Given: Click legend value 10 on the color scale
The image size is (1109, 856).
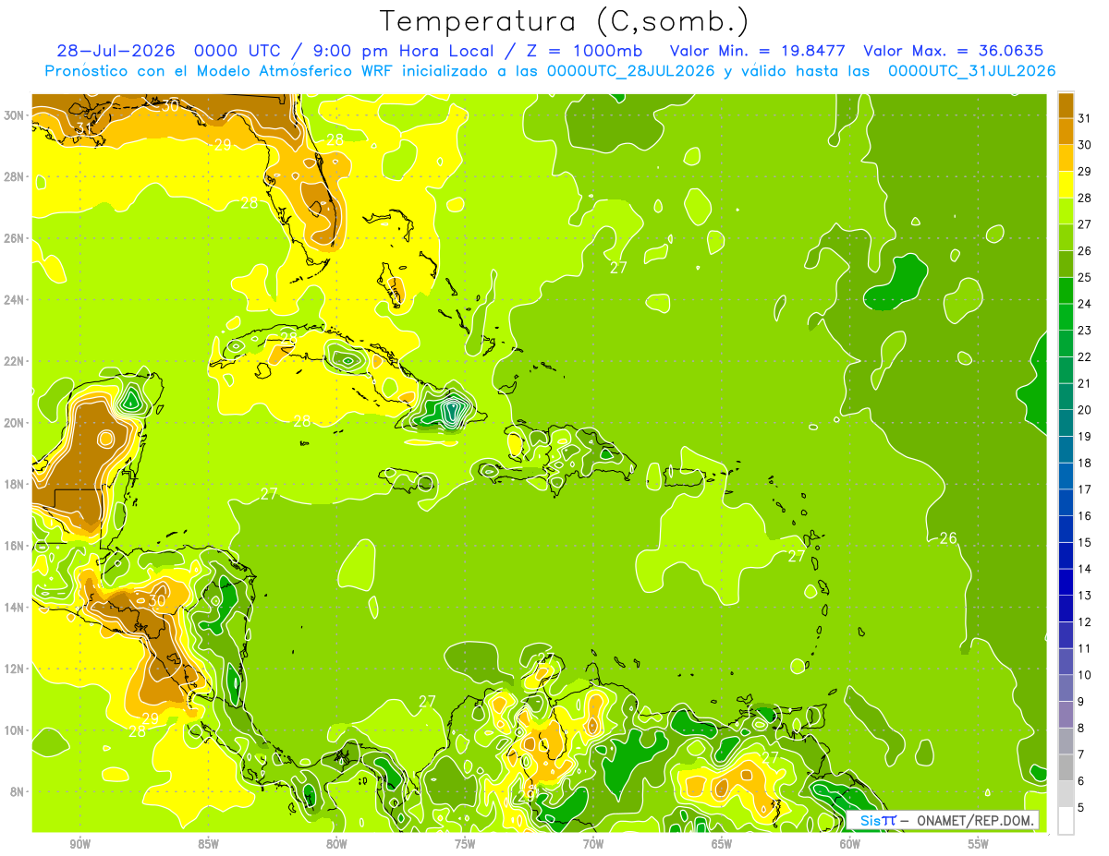Looking at the screenshot, I should pyautogui.click(x=1085, y=675).
